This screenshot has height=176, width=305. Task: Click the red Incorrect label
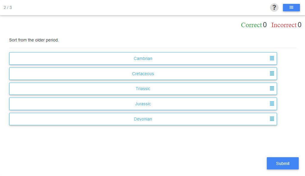click(x=284, y=25)
